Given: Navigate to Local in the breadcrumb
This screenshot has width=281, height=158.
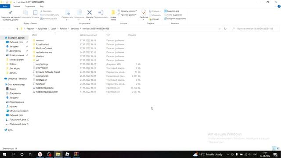Looking at the screenshot, I should pos(53,29).
